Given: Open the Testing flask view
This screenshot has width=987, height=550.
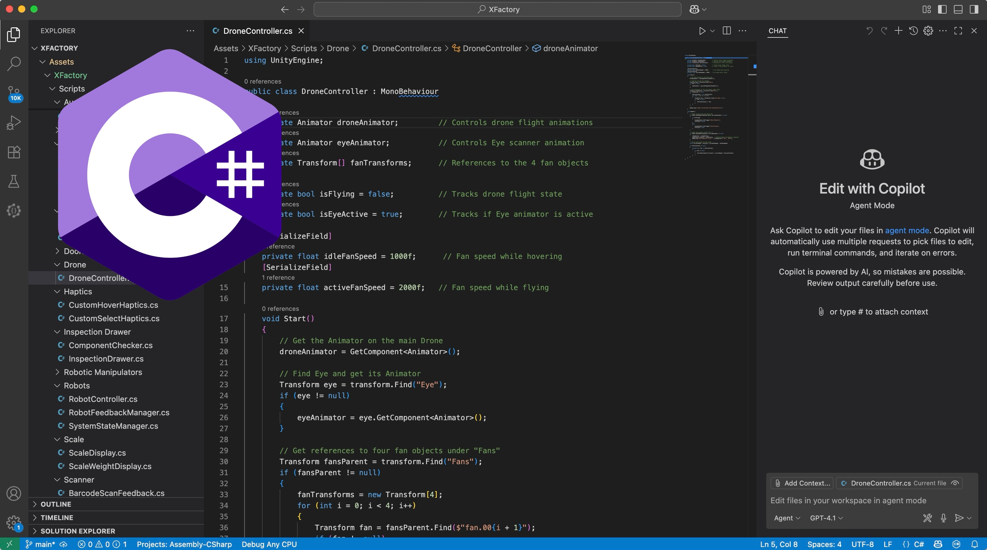Looking at the screenshot, I should click(x=14, y=181).
